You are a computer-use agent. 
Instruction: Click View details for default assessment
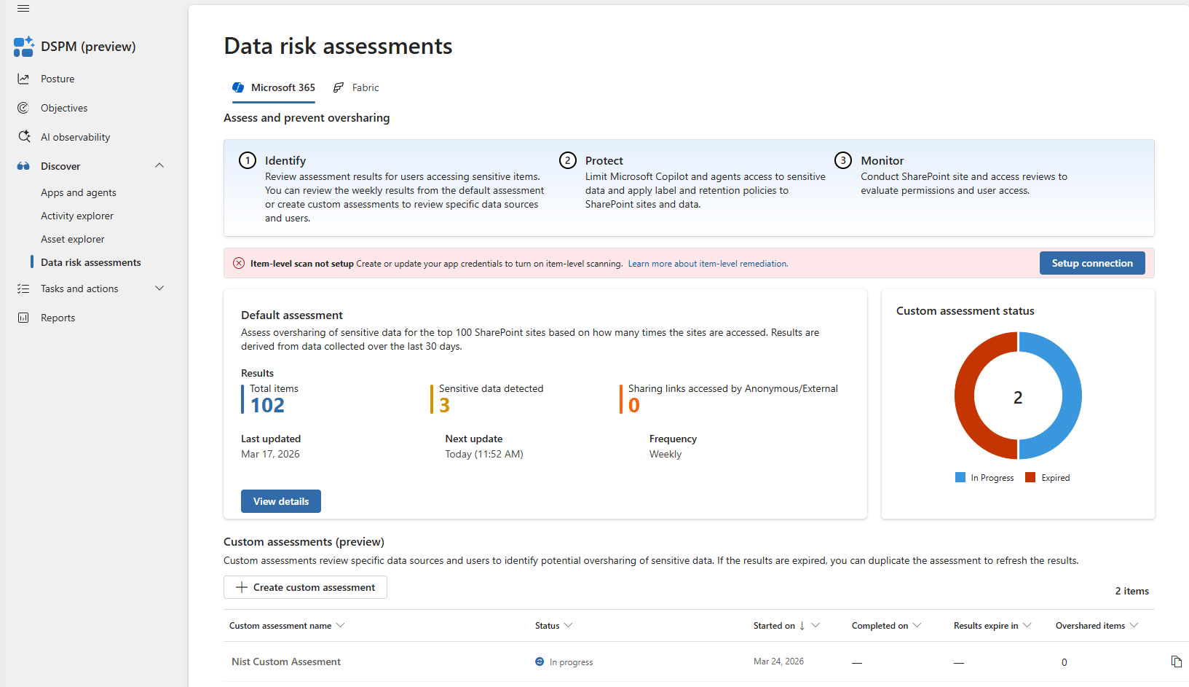coord(281,501)
